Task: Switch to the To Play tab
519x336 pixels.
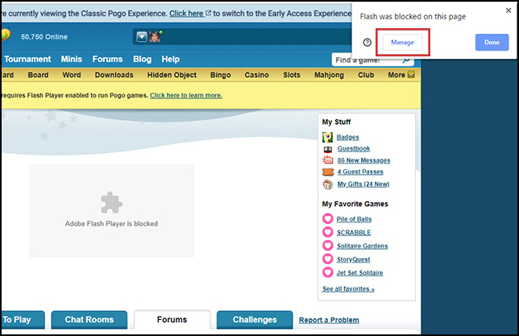Action: click(x=23, y=320)
